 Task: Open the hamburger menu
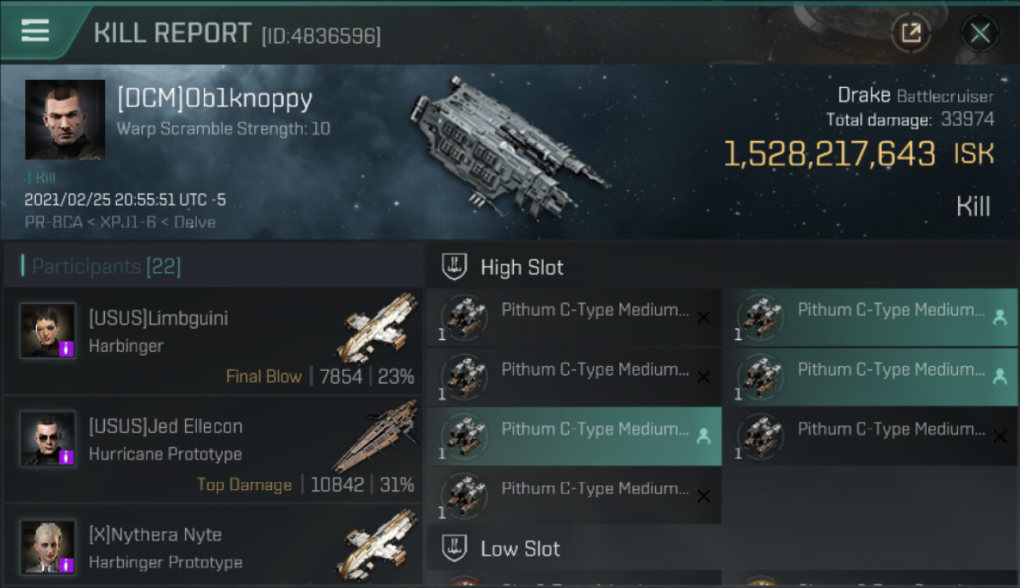pos(35,31)
